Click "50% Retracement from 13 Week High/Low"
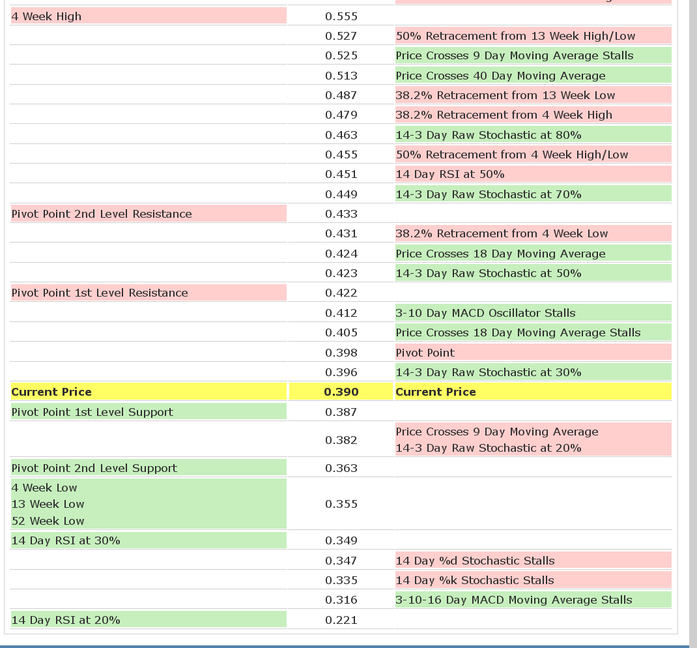 click(515, 36)
